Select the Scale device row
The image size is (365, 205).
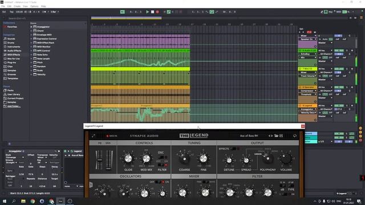[58, 71]
